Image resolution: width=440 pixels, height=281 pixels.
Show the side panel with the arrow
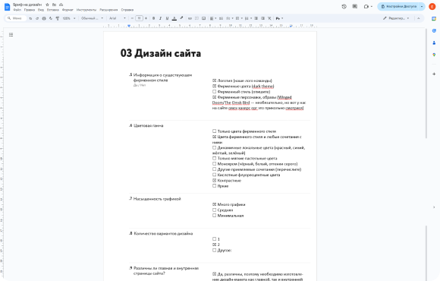tap(434, 207)
